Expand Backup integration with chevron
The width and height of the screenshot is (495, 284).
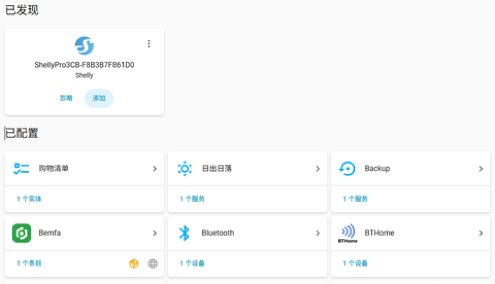click(481, 169)
